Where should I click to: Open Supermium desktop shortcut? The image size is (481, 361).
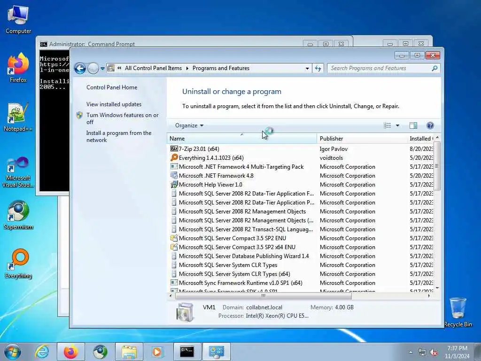[x=18, y=215]
